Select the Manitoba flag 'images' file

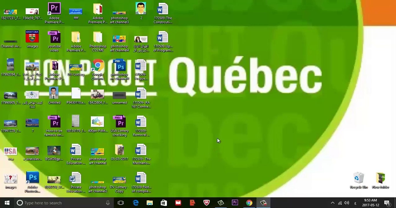[x=32, y=40]
